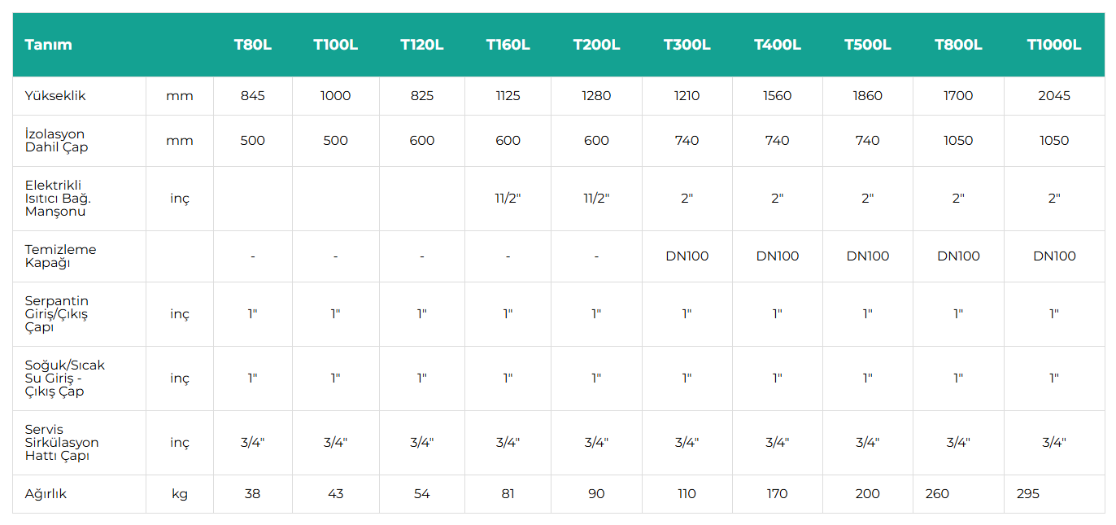The image size is (1116, 525).
Task: Select DN100 cell under T300L
Action: [x=687, y=256]
